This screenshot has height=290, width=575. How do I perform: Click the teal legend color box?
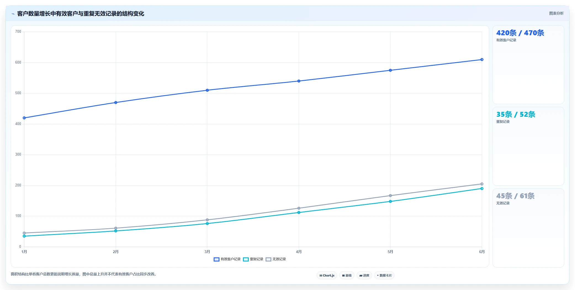pyautogui.click(x=246, y=259)
